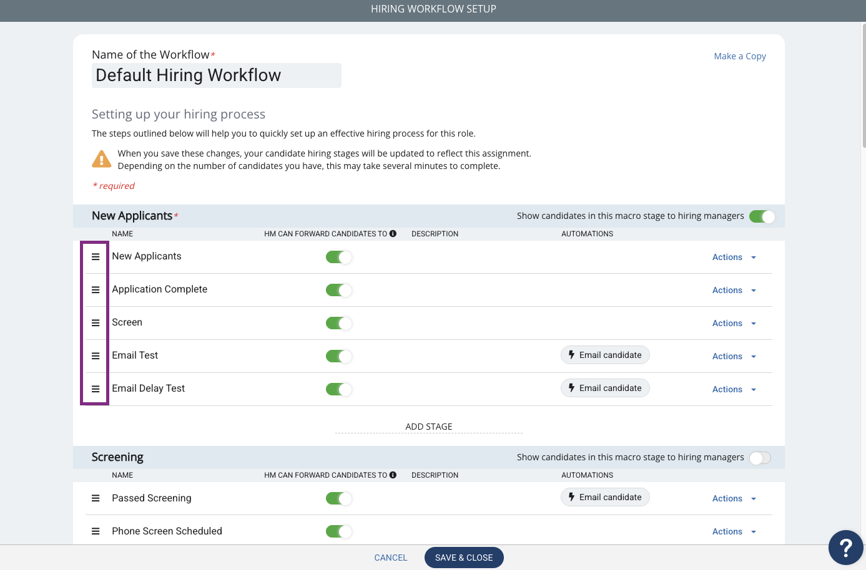Click the drag handle beside New Applicants stage

[96, 257]
